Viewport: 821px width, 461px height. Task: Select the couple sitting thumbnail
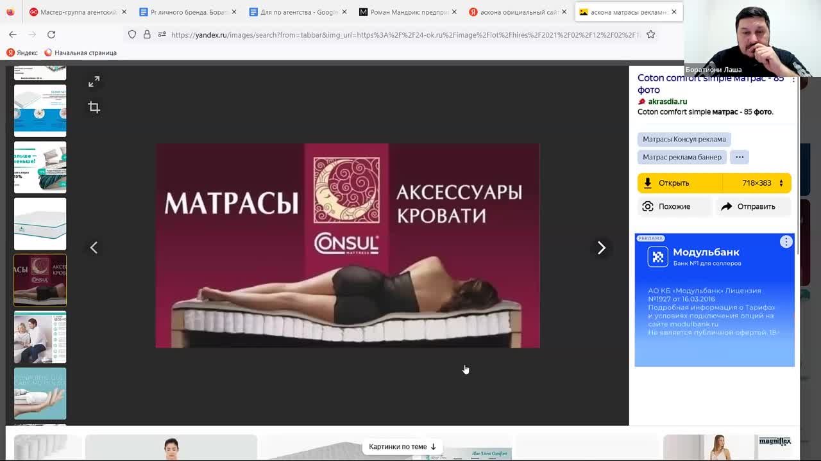tap(40, 337)
